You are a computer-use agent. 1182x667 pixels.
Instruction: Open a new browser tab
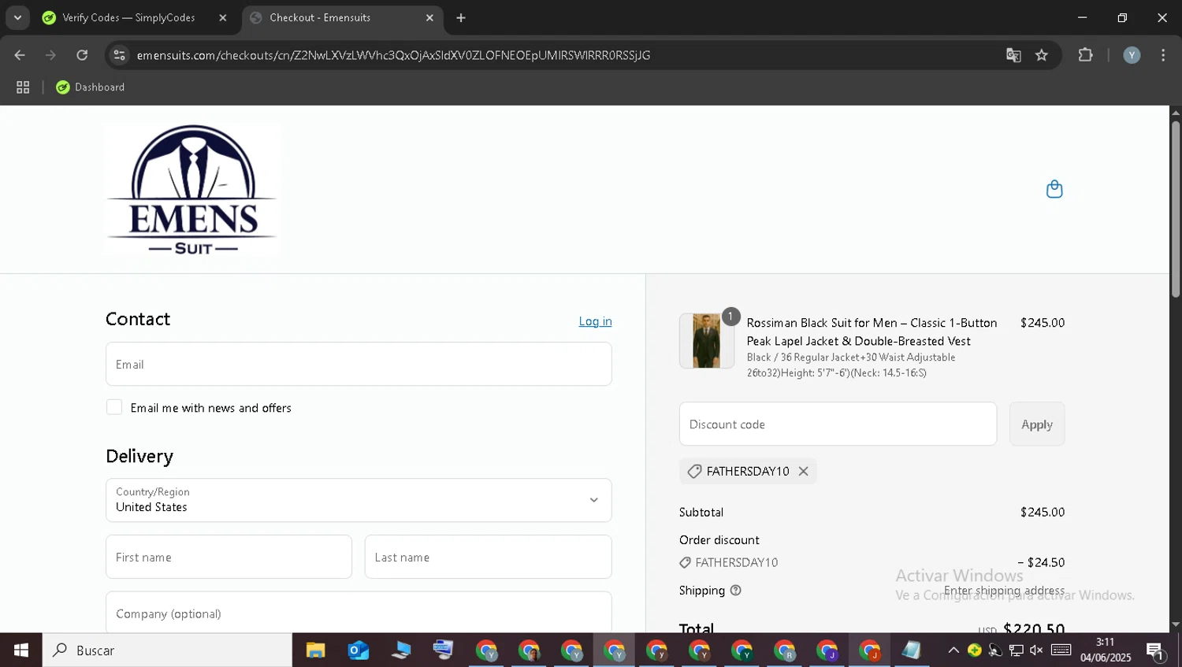[x=461, y=17]
